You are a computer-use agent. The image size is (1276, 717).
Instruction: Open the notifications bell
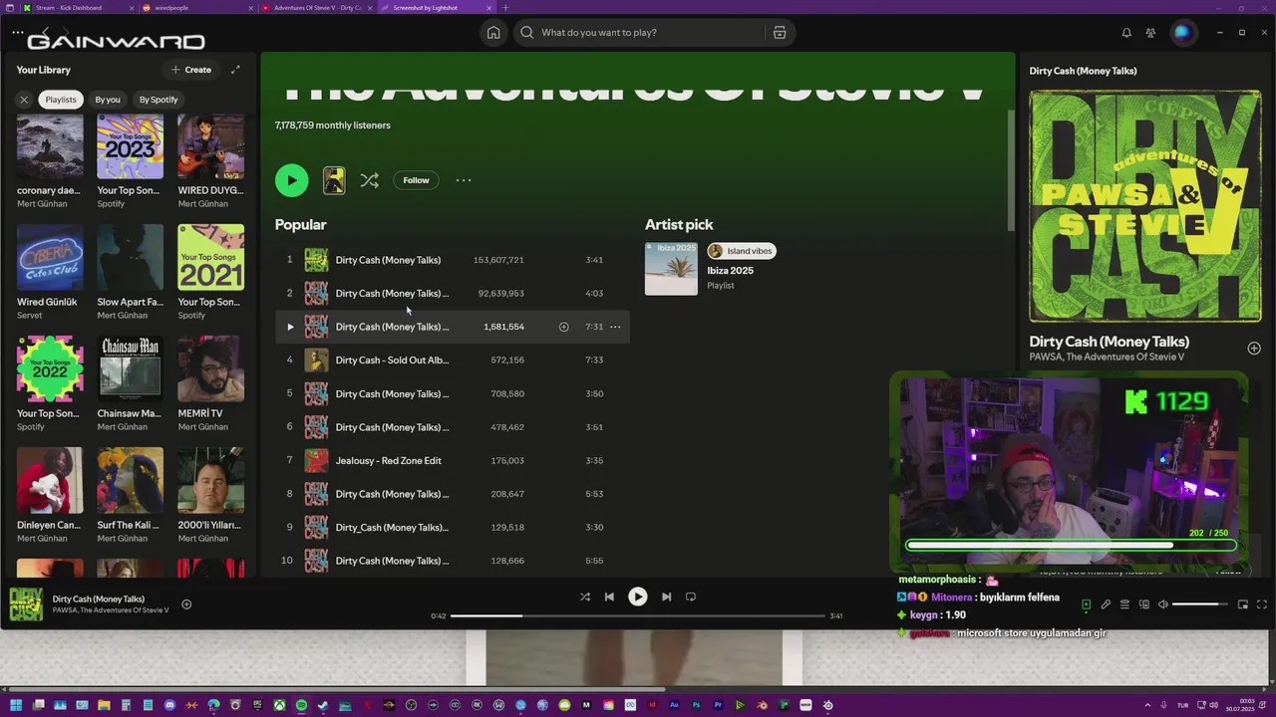[1126, 33]
